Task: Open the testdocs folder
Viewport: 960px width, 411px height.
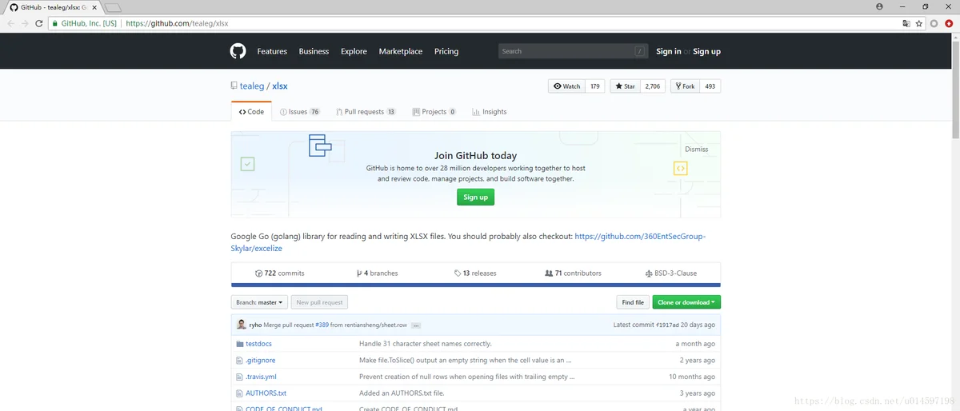Action: coord(258,344)
